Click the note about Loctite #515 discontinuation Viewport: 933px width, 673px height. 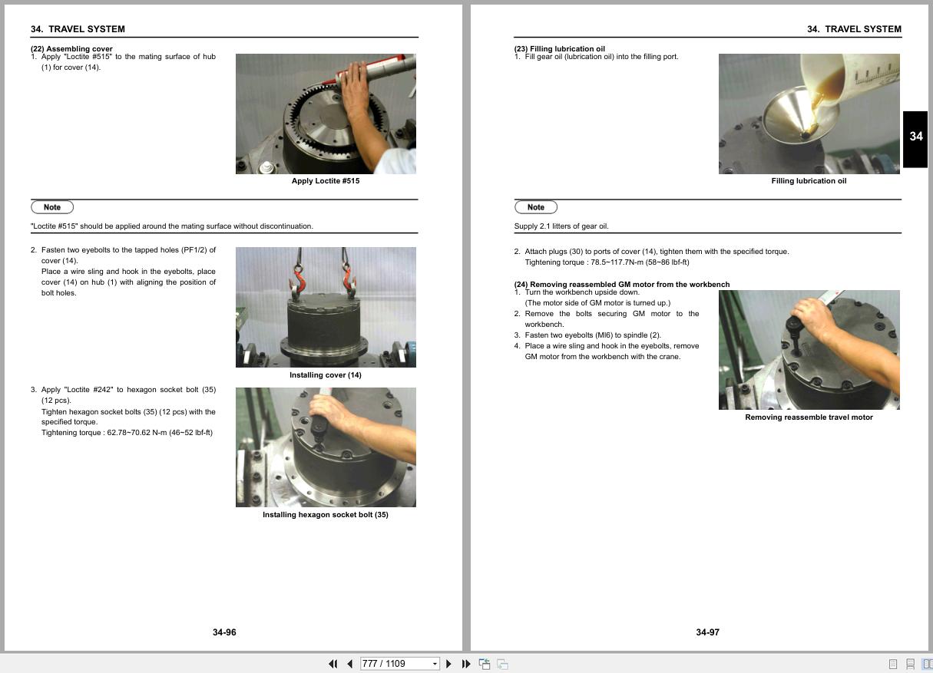point(172,226)
